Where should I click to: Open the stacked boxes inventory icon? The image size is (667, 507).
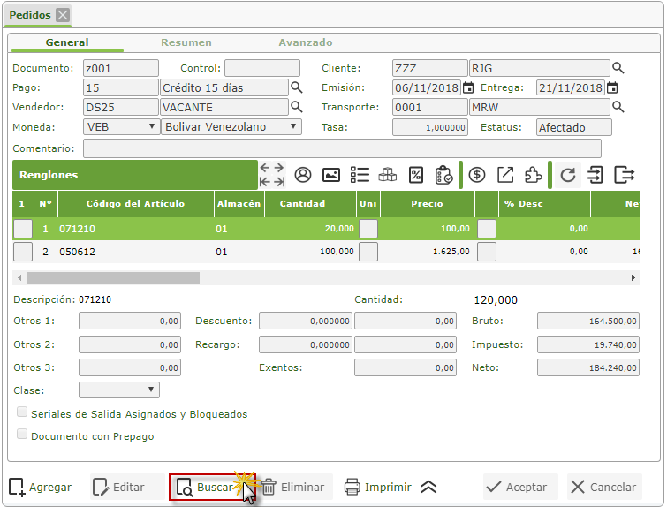(x=388, y=175)
